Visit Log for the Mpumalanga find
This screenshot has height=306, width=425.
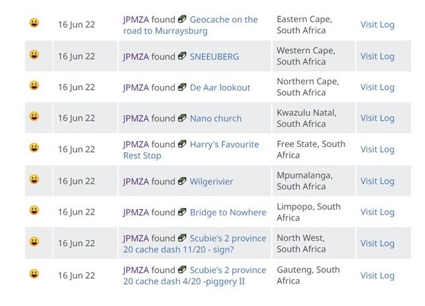click(377, 181)
